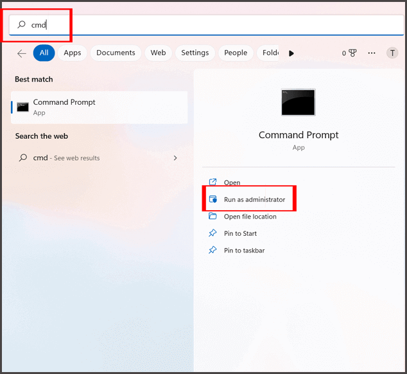This screenshot has height=374, width=407.
Task: Pin Command Prompt to Start
Action: [x=241, y=233]
